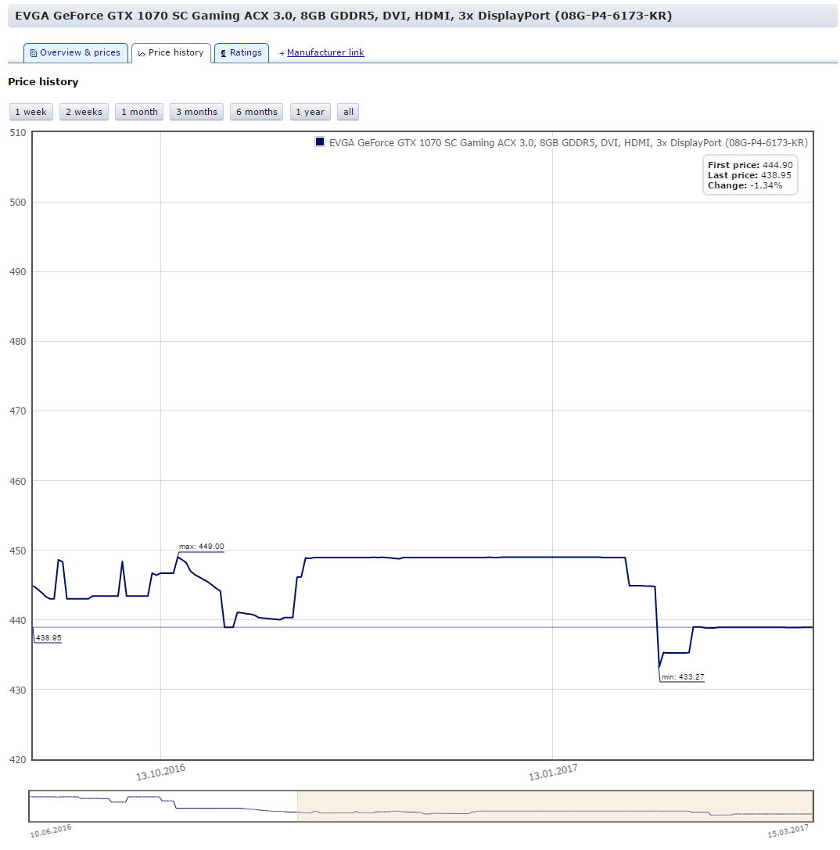Click the Price history chart icon
The image size is (840, 850).
tap(142, 53)
